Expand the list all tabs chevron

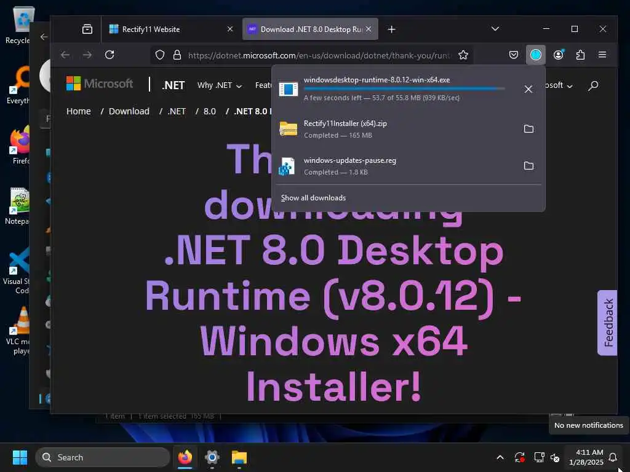pyautogui.click(x=495, y=29)
